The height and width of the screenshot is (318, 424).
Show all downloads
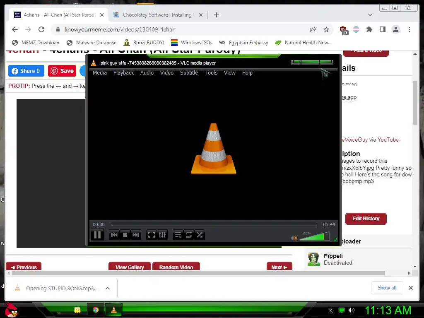pyautogui.click(x=387, y=288)
